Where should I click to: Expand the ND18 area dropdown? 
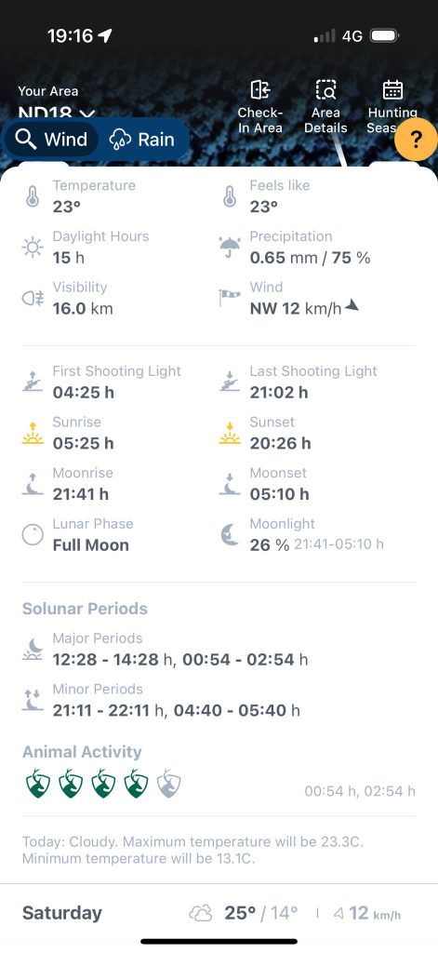click(x=57, y=113)
